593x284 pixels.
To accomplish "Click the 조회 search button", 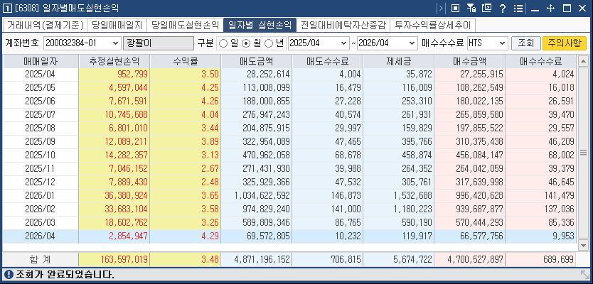I will coord(525,43).
